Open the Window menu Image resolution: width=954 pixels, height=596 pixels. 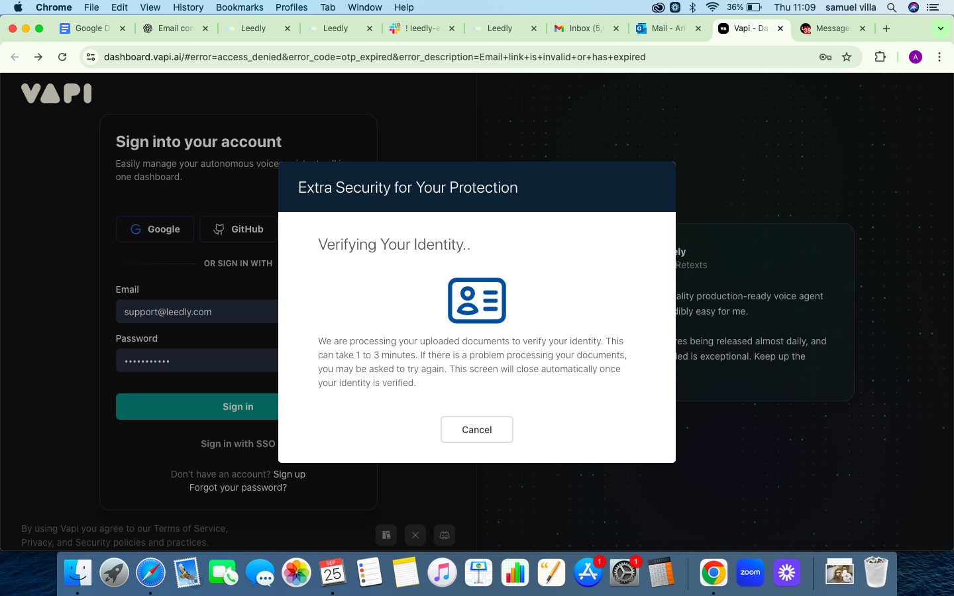coord(365,7)
